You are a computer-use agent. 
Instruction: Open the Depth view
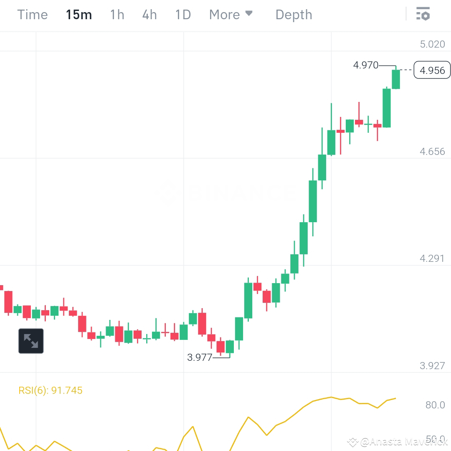(294, 14)
